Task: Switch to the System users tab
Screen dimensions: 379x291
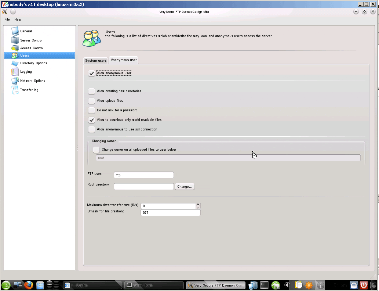Action: (96, 61)
